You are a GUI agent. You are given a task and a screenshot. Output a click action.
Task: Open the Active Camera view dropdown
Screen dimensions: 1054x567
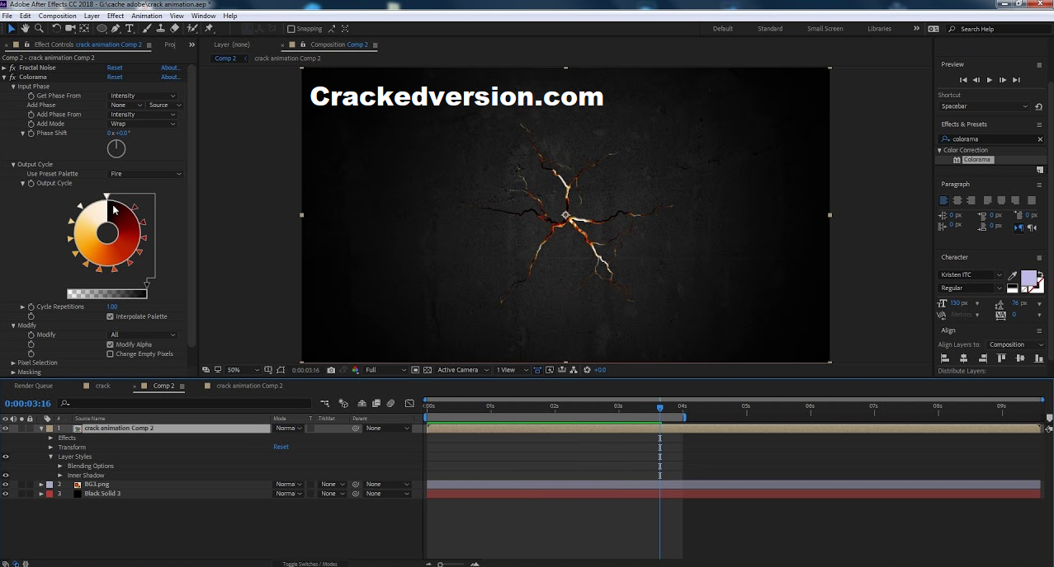pos(463,370)
